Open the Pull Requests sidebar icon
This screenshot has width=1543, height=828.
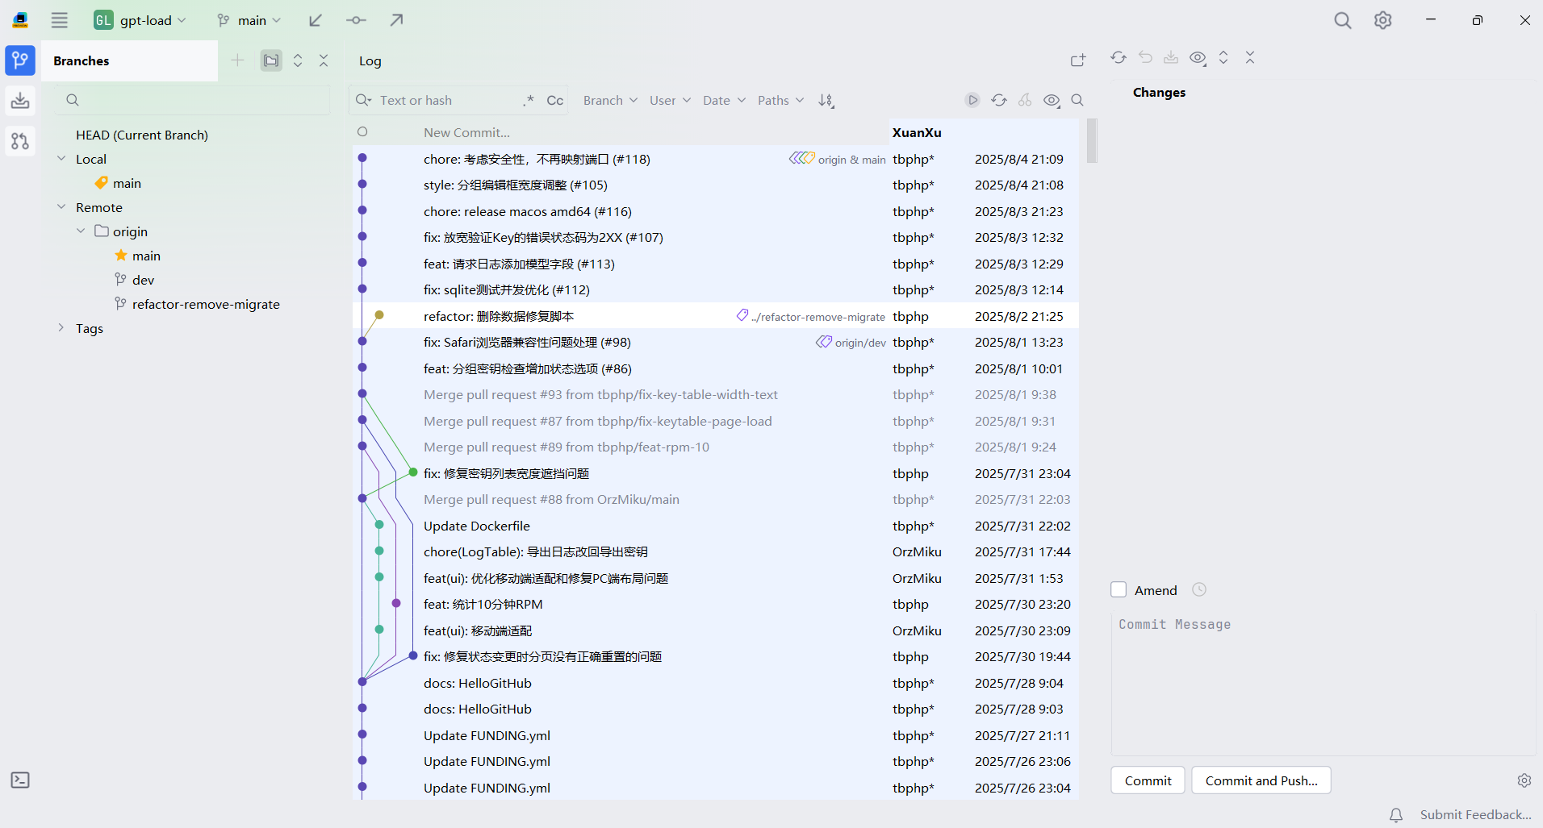[x=20, y=141]
